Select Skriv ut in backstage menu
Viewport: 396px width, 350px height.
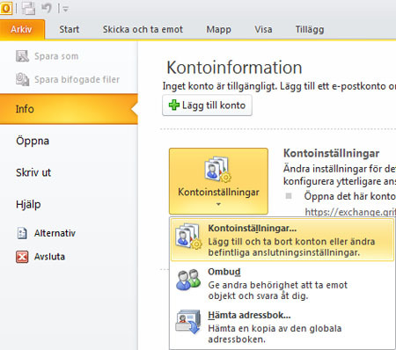[x=33, y=172]
